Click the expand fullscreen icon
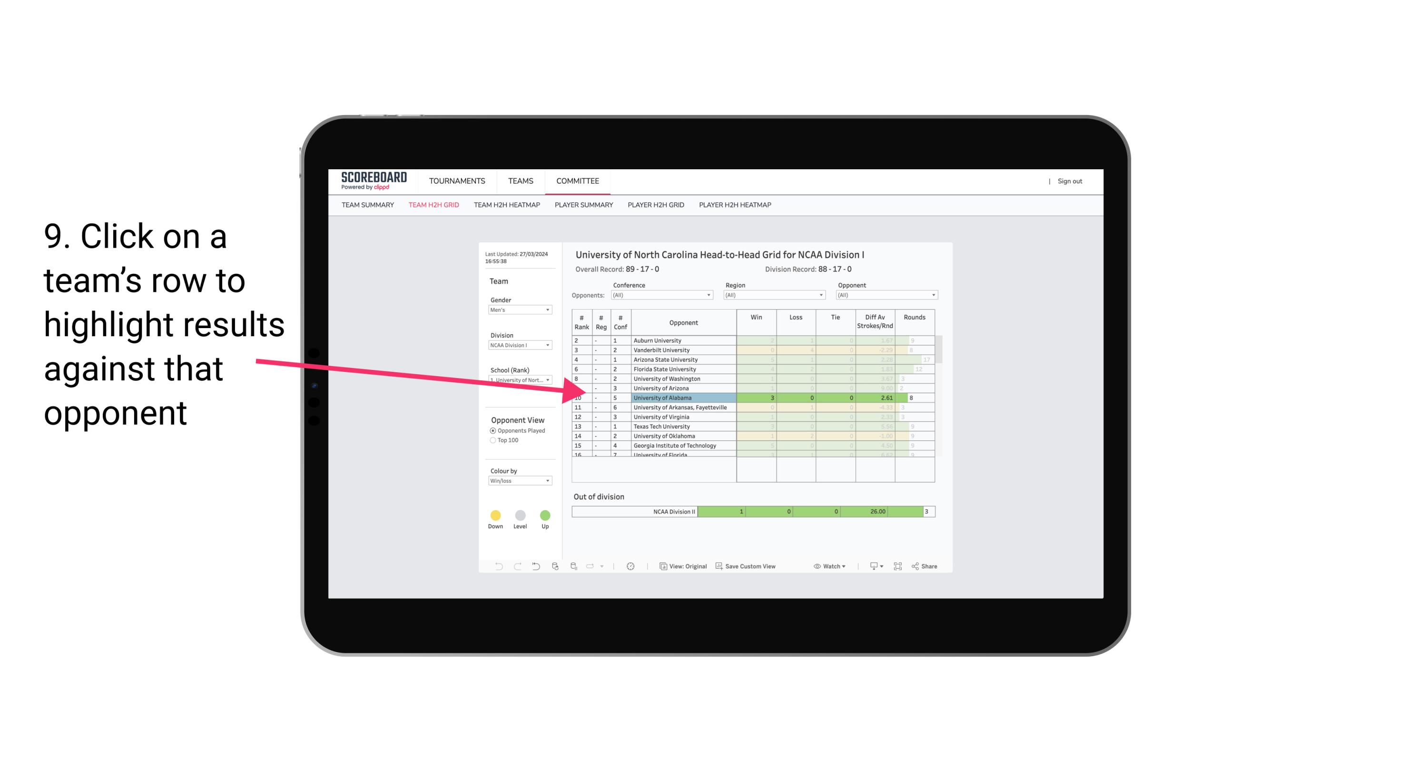This screenshot has height=767, width=1427. click(x=898, y=567)
